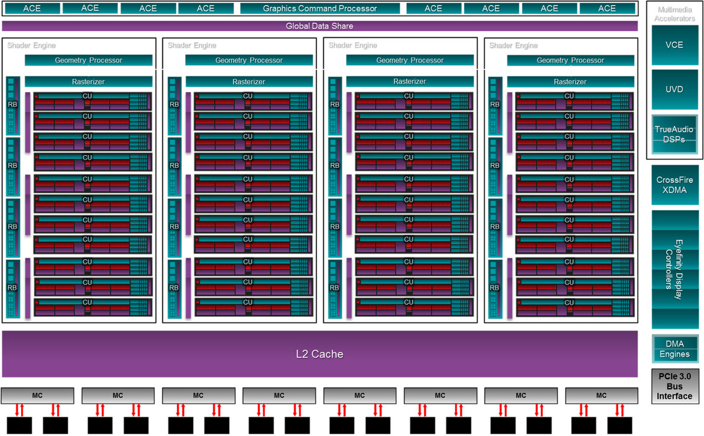Select the VCE multimedia accelerator block
The height and width of the screenshot is (436, 704).
coord(675,45)
